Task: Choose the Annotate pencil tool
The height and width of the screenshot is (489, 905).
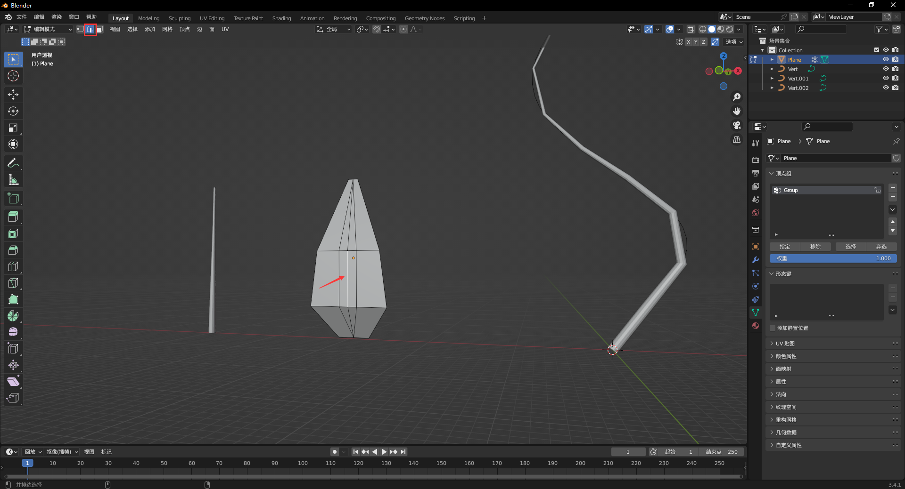Action: pyautogui.click(x=13, y=163)
